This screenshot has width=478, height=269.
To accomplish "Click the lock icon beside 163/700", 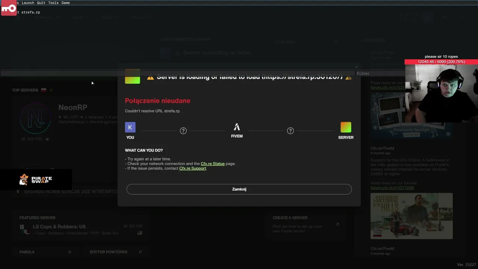I will click(x=47, y=139).
